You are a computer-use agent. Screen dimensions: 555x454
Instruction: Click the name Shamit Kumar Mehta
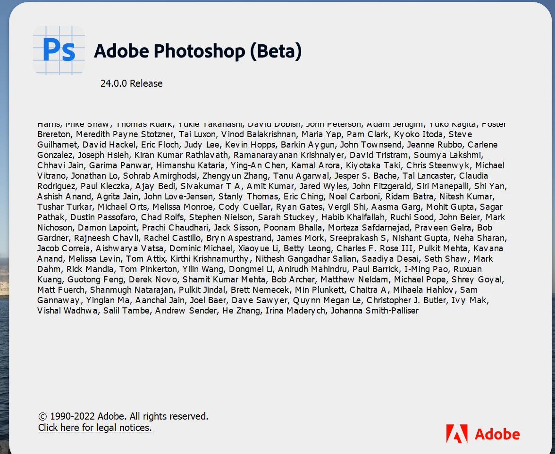pos(224,279)
